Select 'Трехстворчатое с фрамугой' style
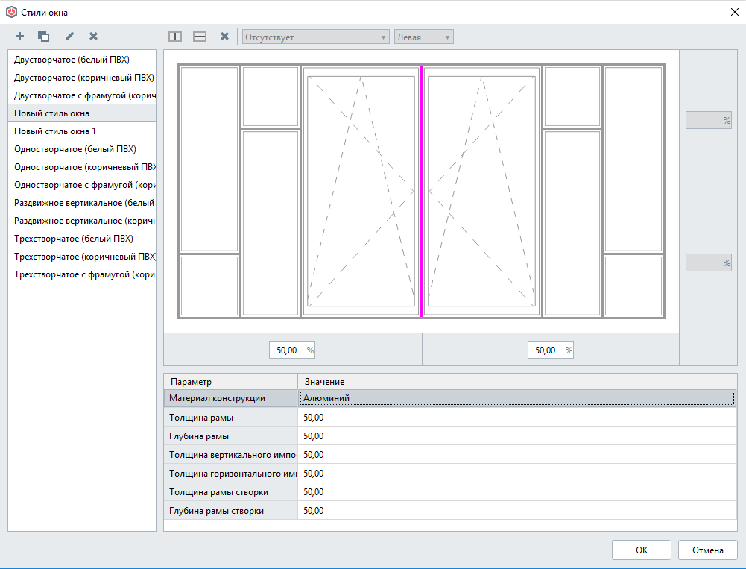 coord(82,274)
